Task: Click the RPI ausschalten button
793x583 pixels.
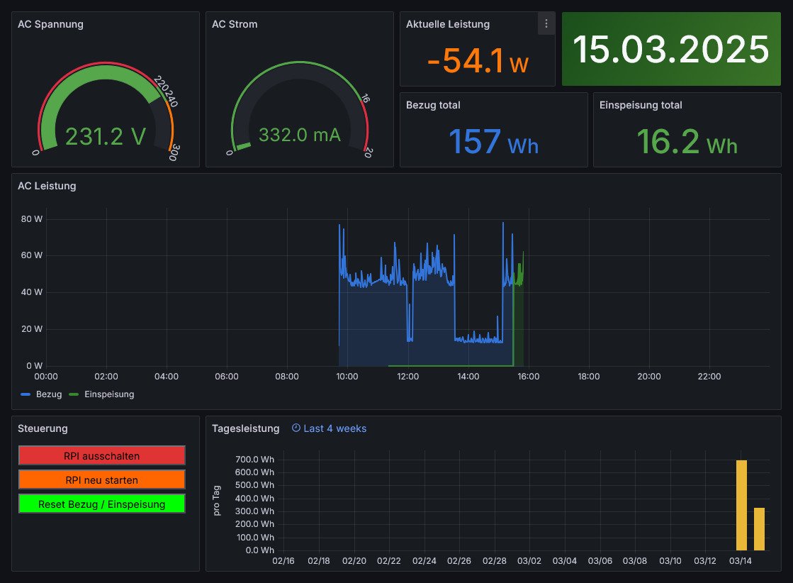Action: 101,455
